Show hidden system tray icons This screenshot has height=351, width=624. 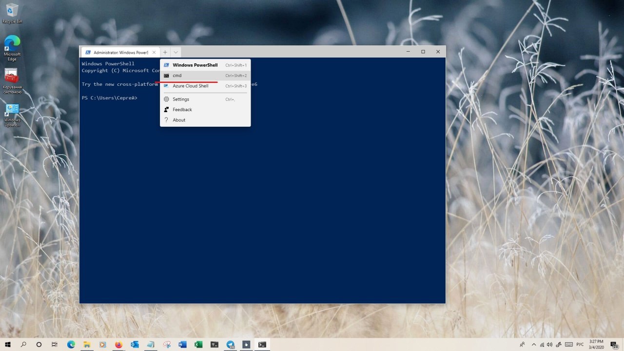534,344
